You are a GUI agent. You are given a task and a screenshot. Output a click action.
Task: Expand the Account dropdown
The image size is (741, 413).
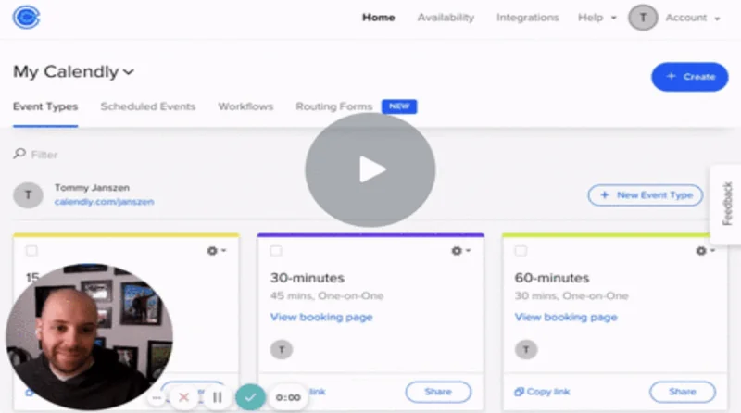[x=693, y=18]
